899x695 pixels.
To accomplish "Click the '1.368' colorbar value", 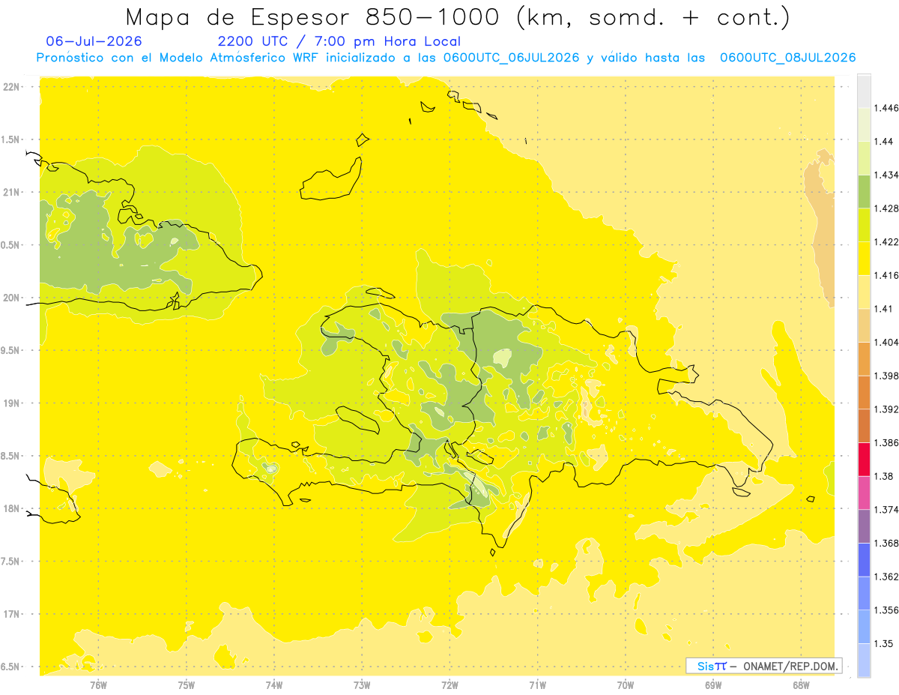I will click(x=887, y=543).
